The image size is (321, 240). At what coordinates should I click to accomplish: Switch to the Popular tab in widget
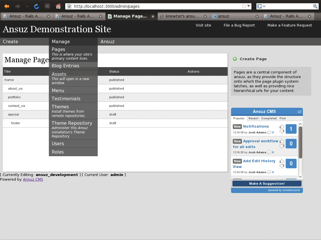239,118
